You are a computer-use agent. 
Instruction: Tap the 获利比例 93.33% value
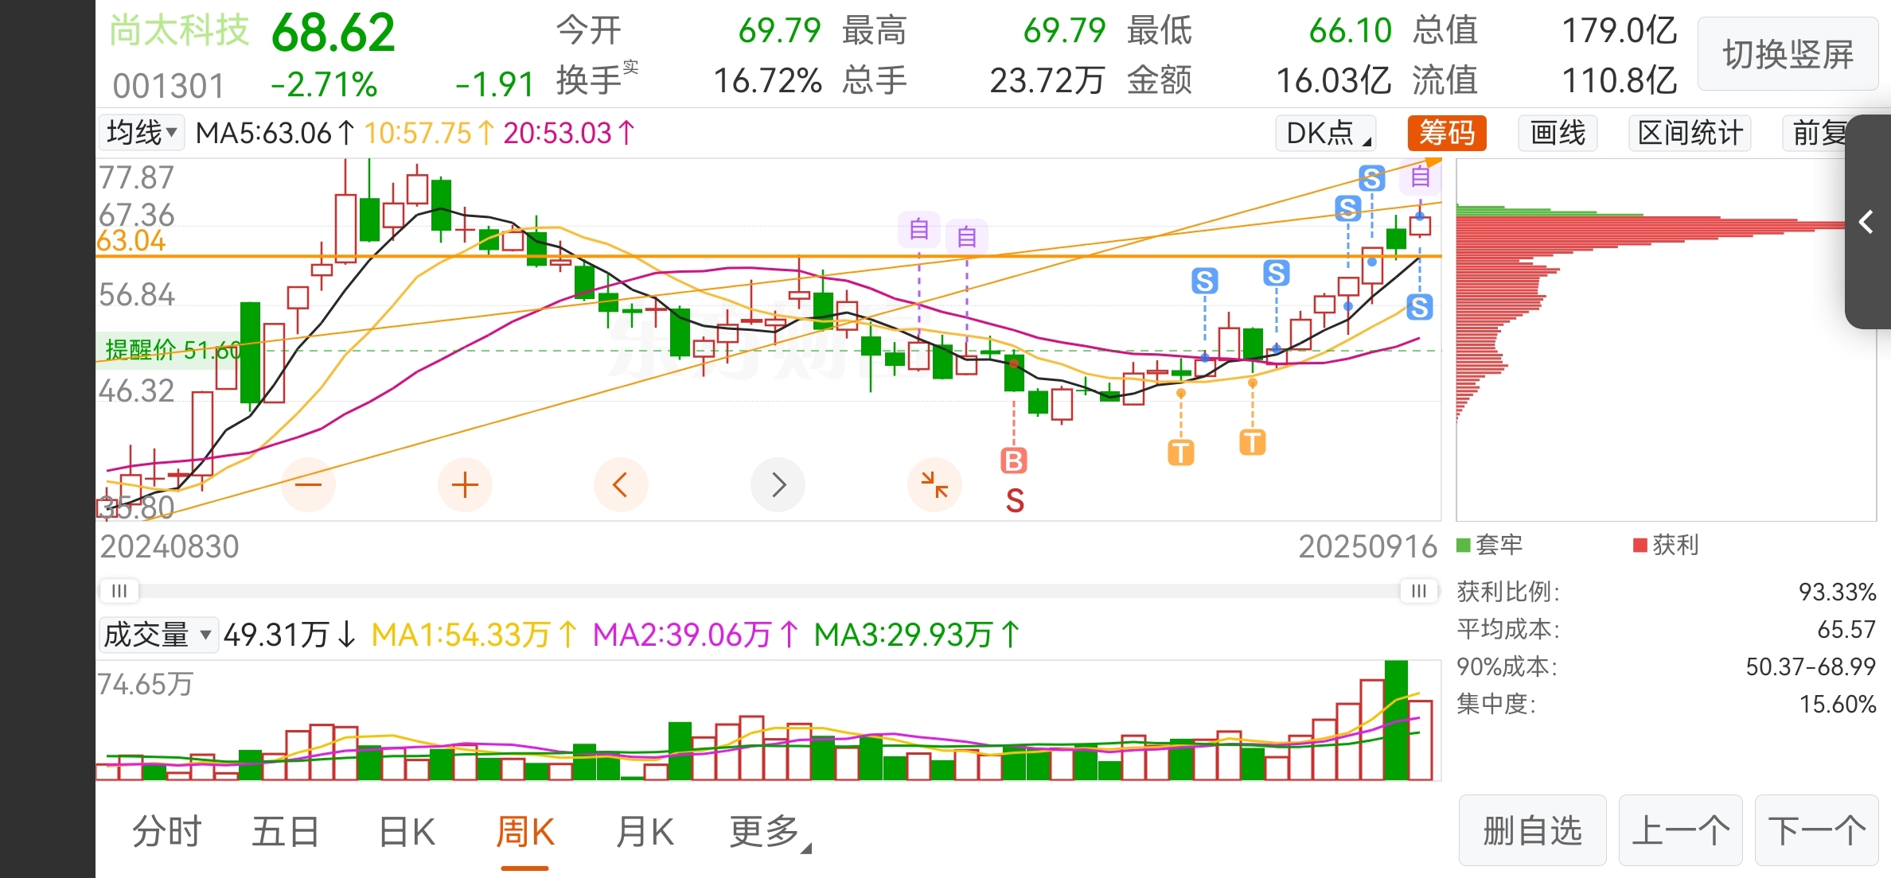pos(1837,592)
